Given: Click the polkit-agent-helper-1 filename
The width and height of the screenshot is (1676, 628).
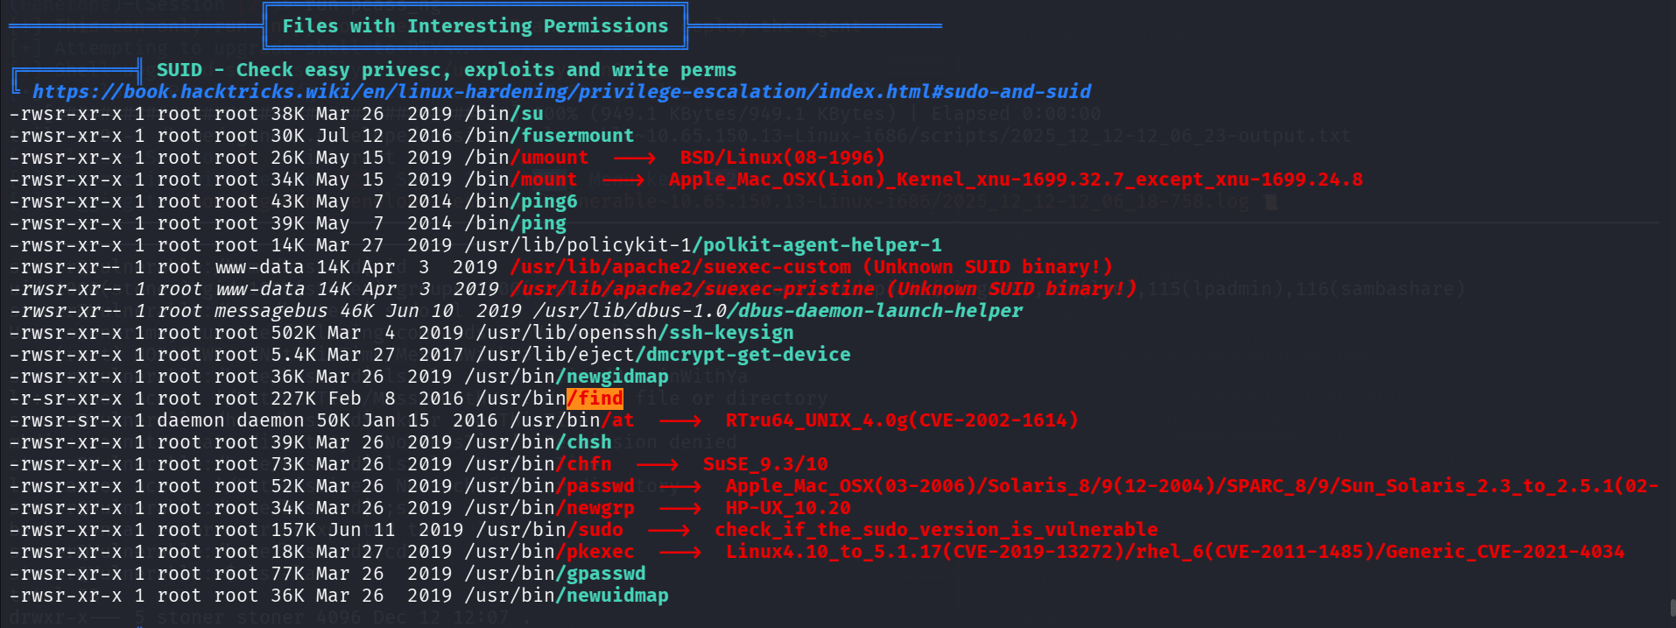Looking at the screenshot, I should click(817, 245).
